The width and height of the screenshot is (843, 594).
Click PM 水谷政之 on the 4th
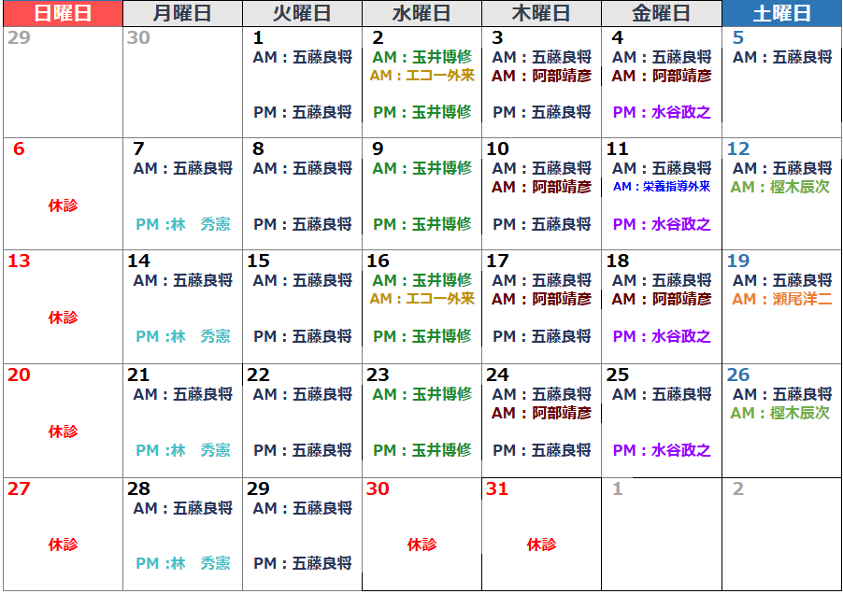click(x=662, y=112)
